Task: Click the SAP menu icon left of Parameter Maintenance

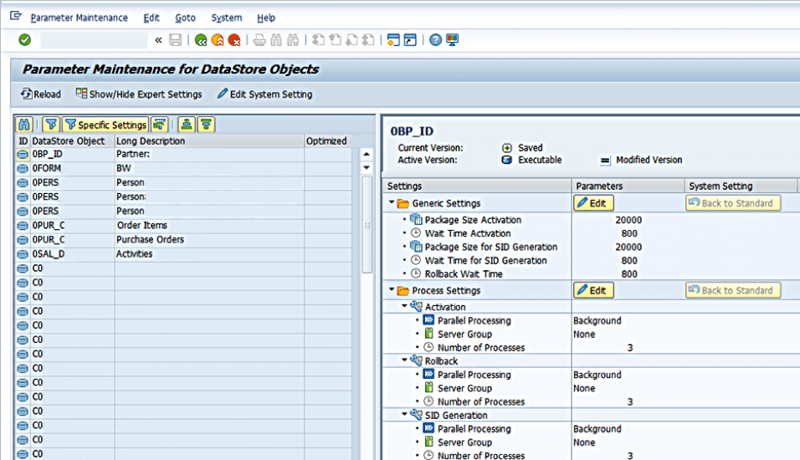Action: pyautogui.click(x=16, y=16)
